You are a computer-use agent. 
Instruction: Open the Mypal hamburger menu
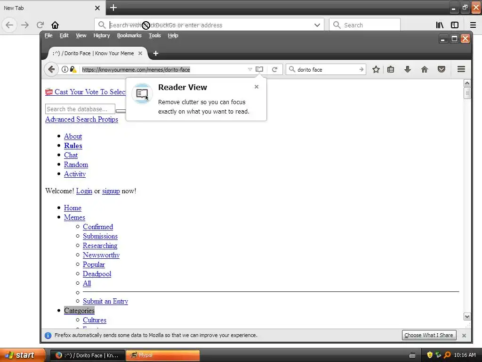click(x=461, y=69)
